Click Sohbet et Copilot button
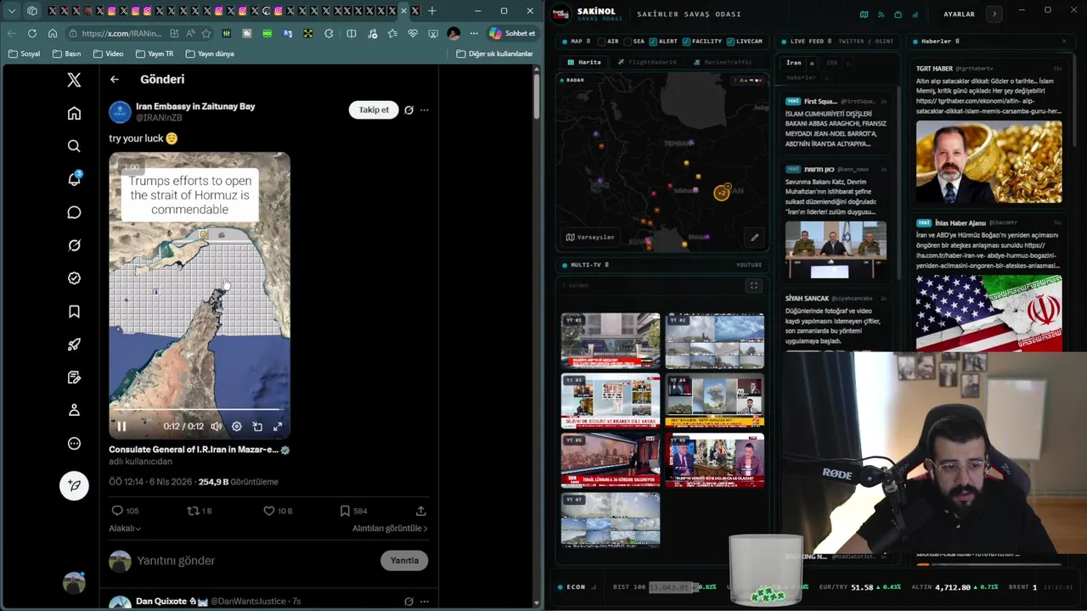This screenshot has height=611, width=1087. tap(512, 33)
